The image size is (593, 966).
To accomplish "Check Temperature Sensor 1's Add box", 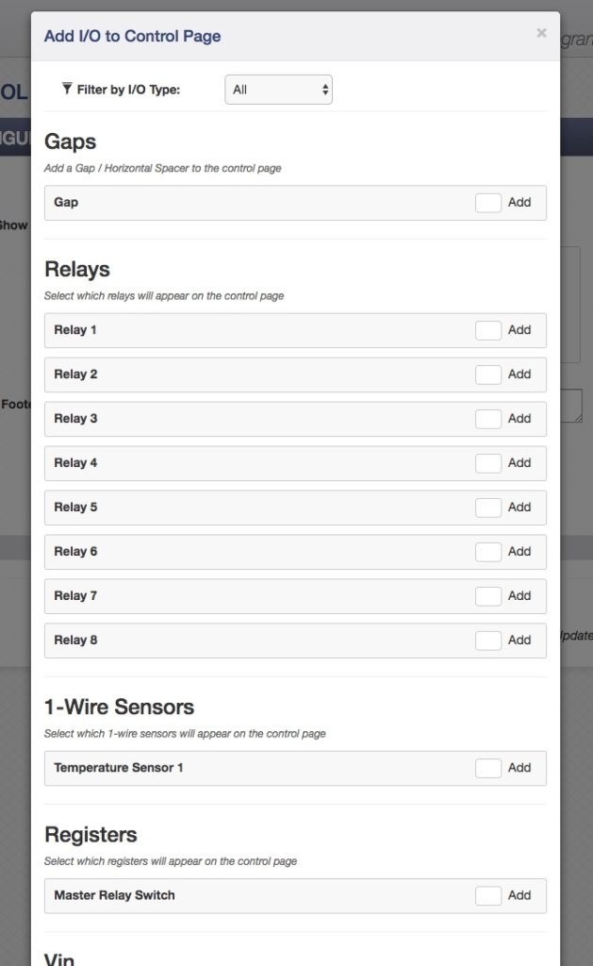I will click(489, 767).
